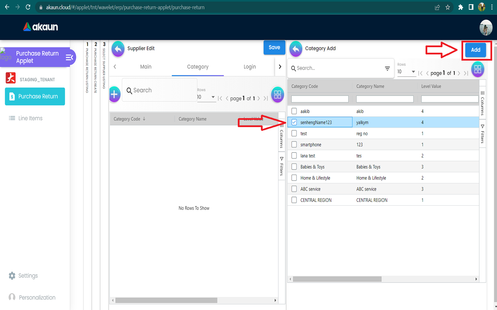Viewport: 497px width, 310px height.
Task: Tick the Babies & Toys checkbox
Action: point(294,167)
